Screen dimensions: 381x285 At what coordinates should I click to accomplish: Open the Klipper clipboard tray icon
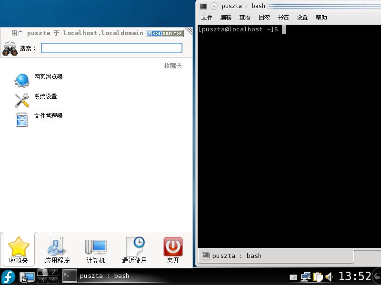[x=318, y=276]
